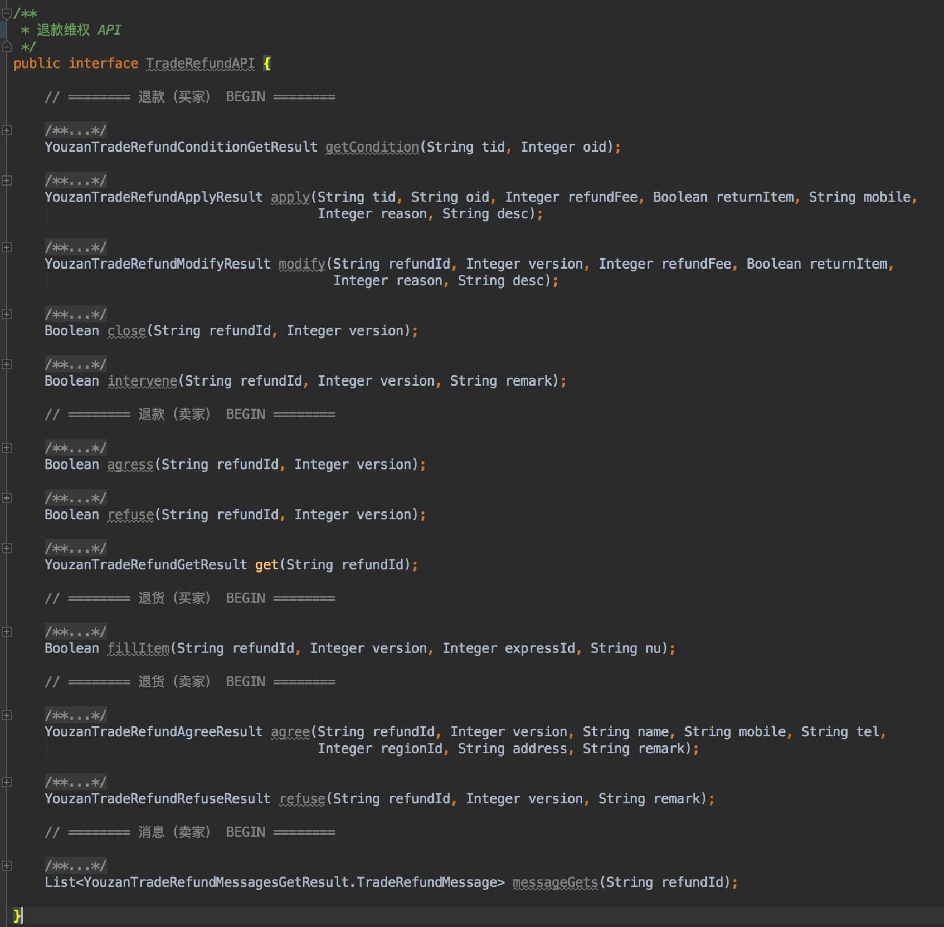Click the '退款维权 API' doc comment text
This screenshot has width=944, height=927.
[79, 30]
